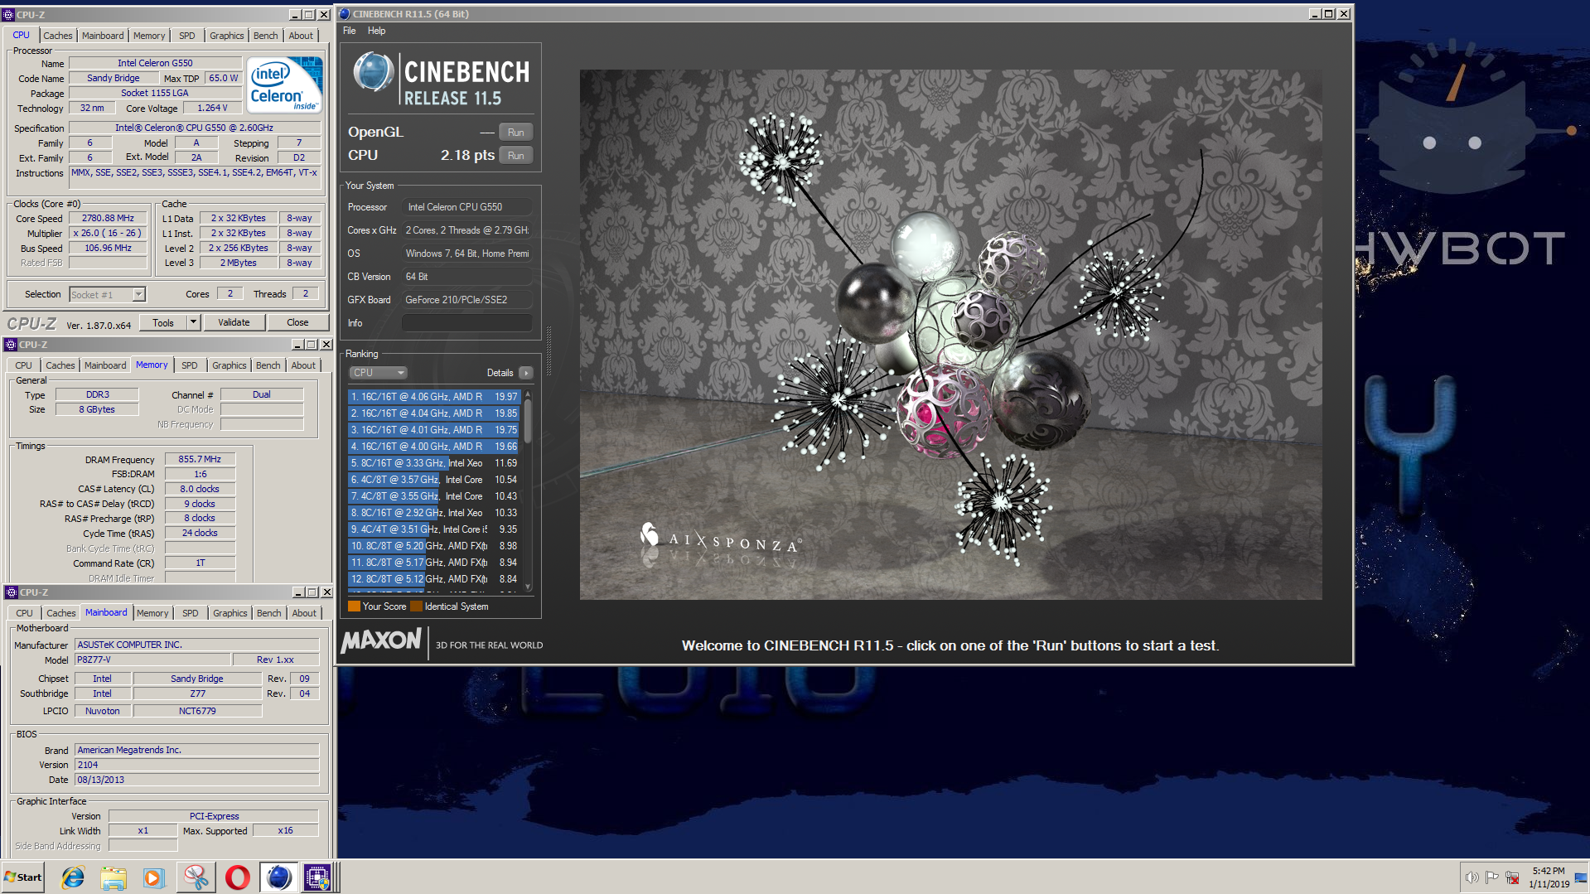The image size is (1590, 894).
Task: Click the panel splitter grip beside Your System
Action: point(548,352)
